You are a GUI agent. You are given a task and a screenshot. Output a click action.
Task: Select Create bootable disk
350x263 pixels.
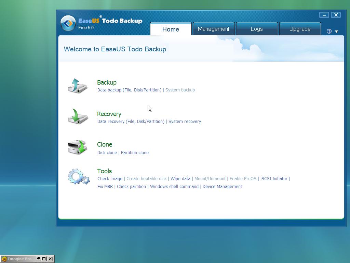click(146, 179)
